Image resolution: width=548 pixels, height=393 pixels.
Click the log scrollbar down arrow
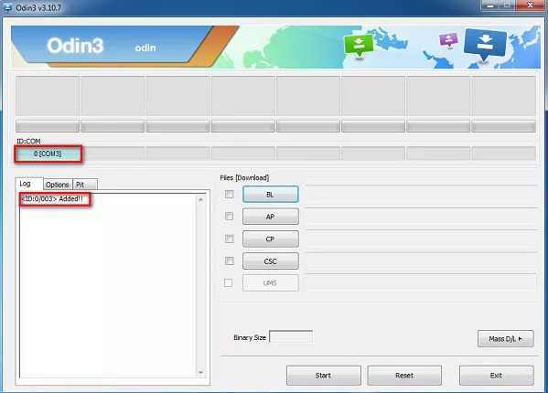point(200,372)
